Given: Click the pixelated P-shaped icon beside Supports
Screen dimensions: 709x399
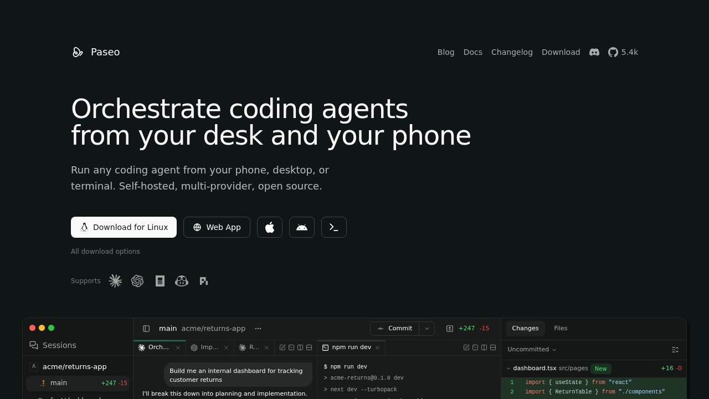Looking at the screenshot, I should 204,281.
